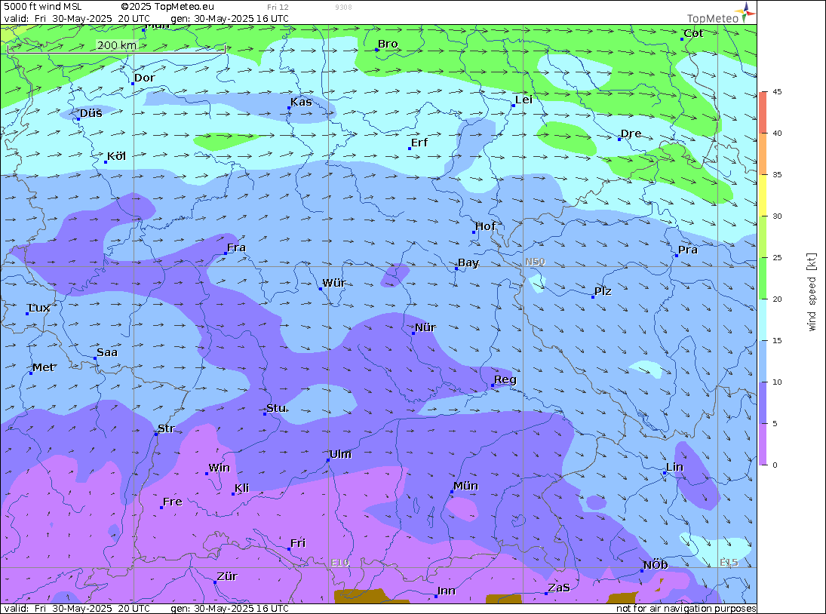Click the ZaS station label
Image resolution: width=826 pixels, height=614 pixels.
559,588
